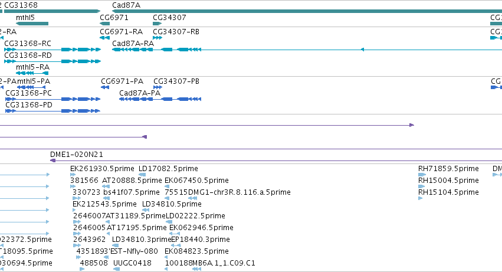Click EST label EK062946.5prime
502x272 pixels.
(x=201, y=228)
